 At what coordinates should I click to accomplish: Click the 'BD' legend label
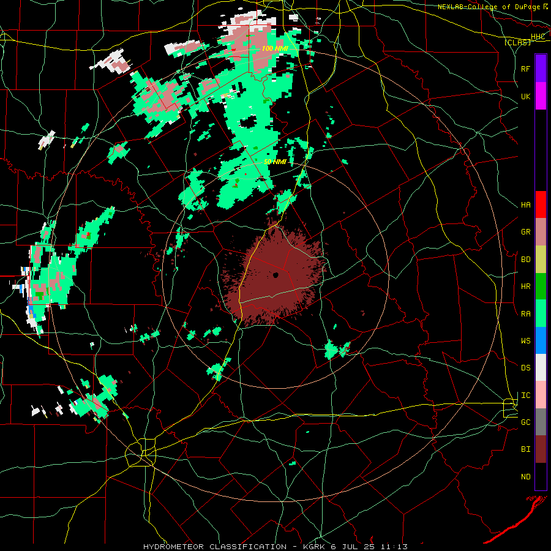(526, 260)
